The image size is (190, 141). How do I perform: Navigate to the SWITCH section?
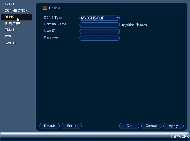[x=11, y=43]
